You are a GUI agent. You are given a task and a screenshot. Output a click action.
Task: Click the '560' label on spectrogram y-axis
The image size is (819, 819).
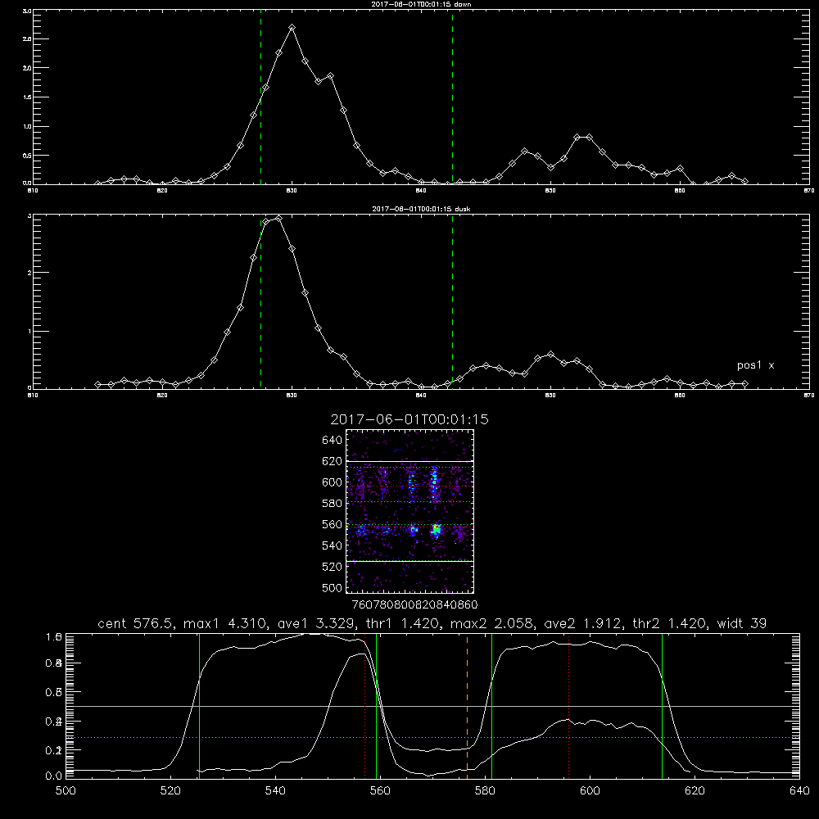[333, 524]
